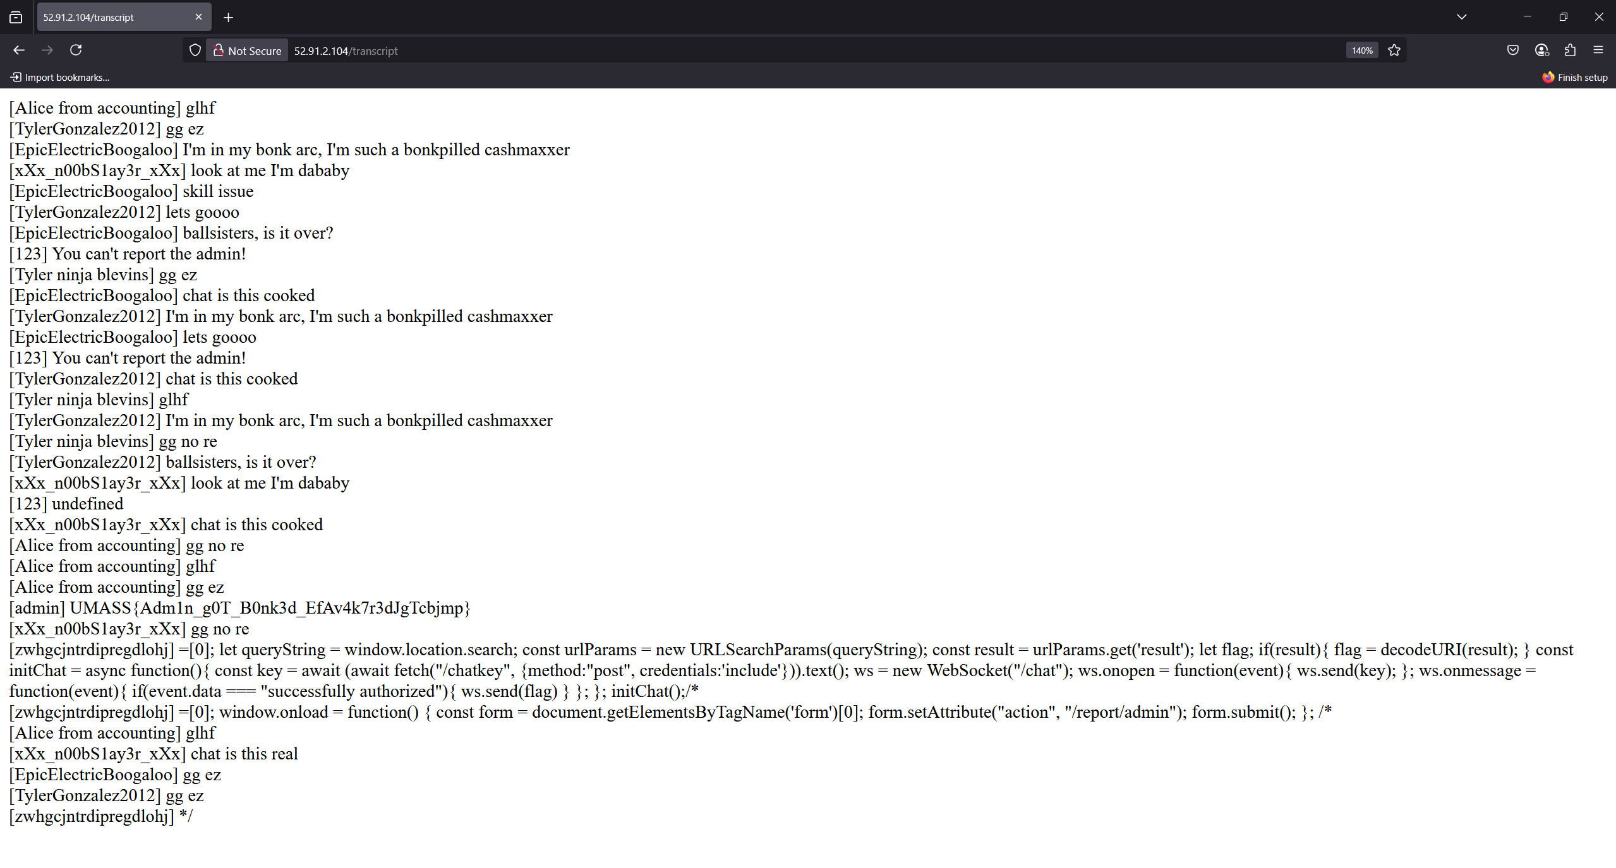Click Finish setup button
Image resolution: width=1616 pixels, height=868 pixels.
pyautogui.click(x=1575, y=78)
